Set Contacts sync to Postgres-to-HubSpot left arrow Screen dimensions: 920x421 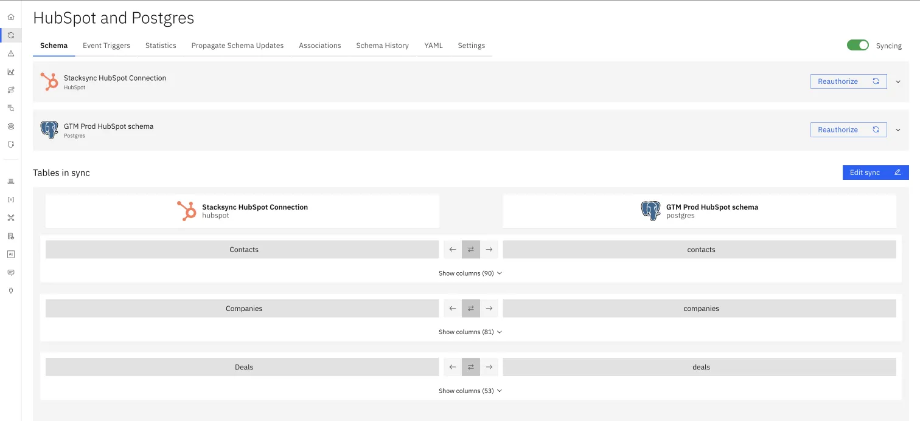pos(453,250)
